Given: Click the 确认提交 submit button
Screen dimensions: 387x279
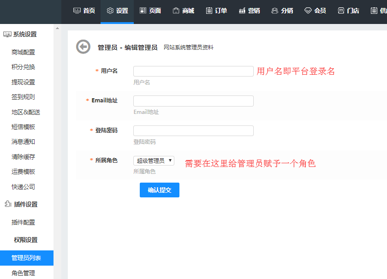Looking at the screenshot, I should pyautogui.click(x=159, y=190).
